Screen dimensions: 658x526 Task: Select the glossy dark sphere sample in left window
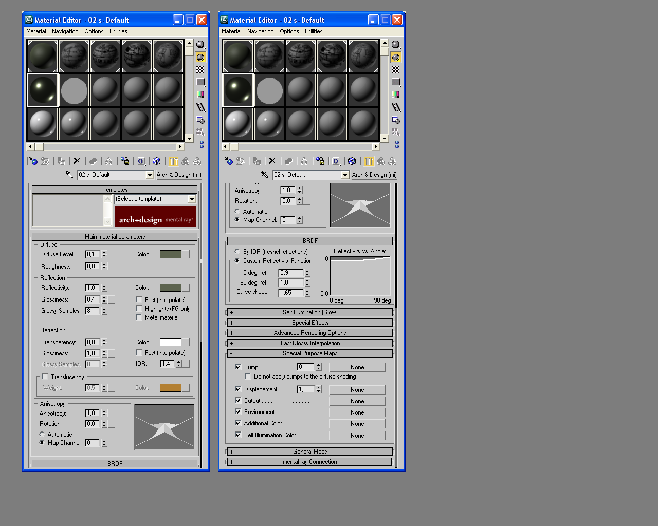[x=43, y=90]
